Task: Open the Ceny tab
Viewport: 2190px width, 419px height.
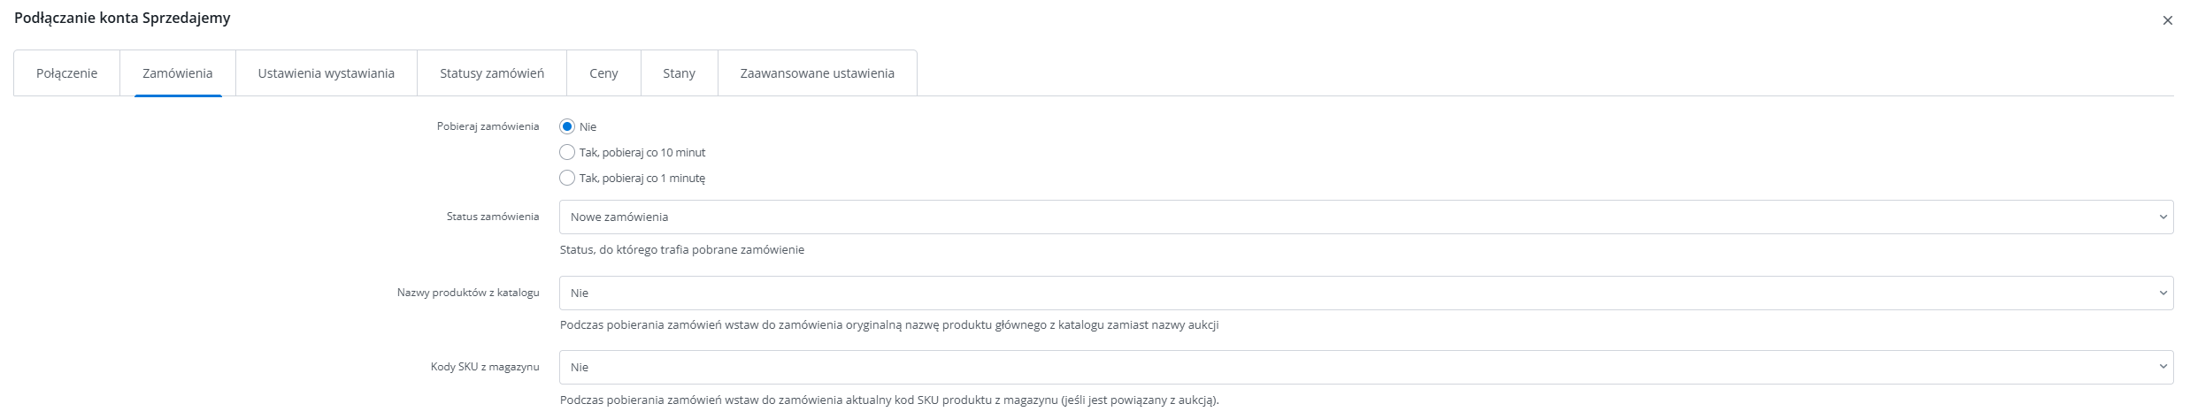Action: (x=603, y=73)
